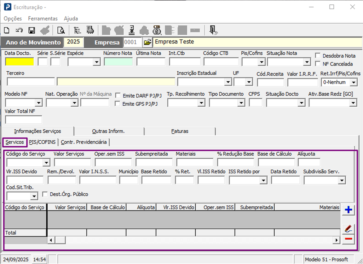Expand the Código do Serviço combo box

(x=46, y=163)
